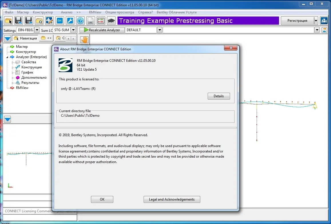Click the Конструкция blue T-shapes icon

point(18,67)
